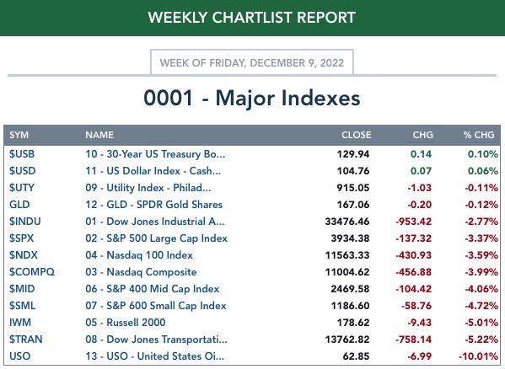Sort by the NAME column header
Screen dimensions: 505x369
click(99, 135)
